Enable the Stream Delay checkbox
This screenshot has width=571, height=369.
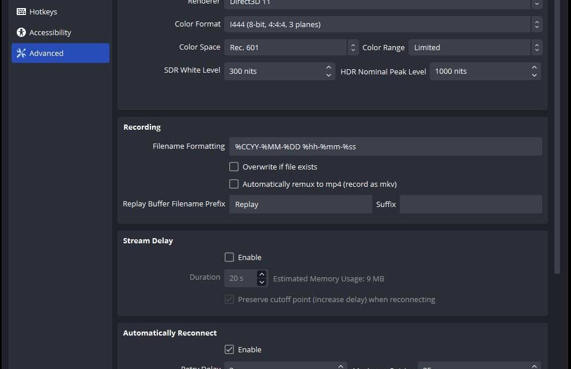[229, 257]
